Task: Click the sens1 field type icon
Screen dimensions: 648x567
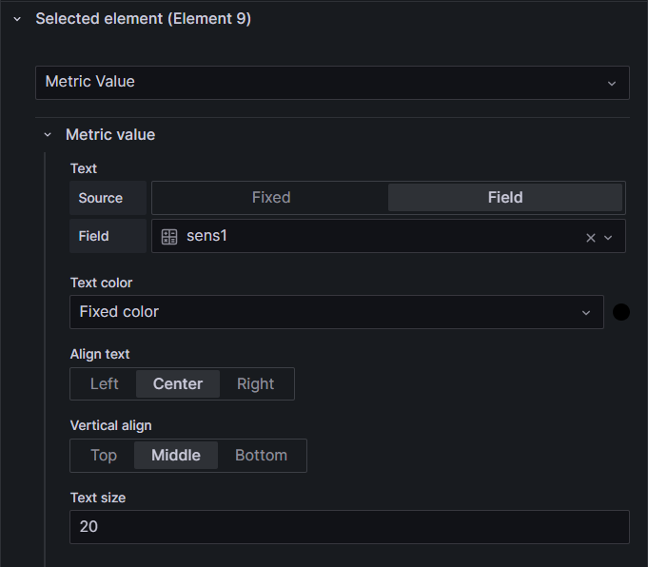Action: click(x=169, y=236)
